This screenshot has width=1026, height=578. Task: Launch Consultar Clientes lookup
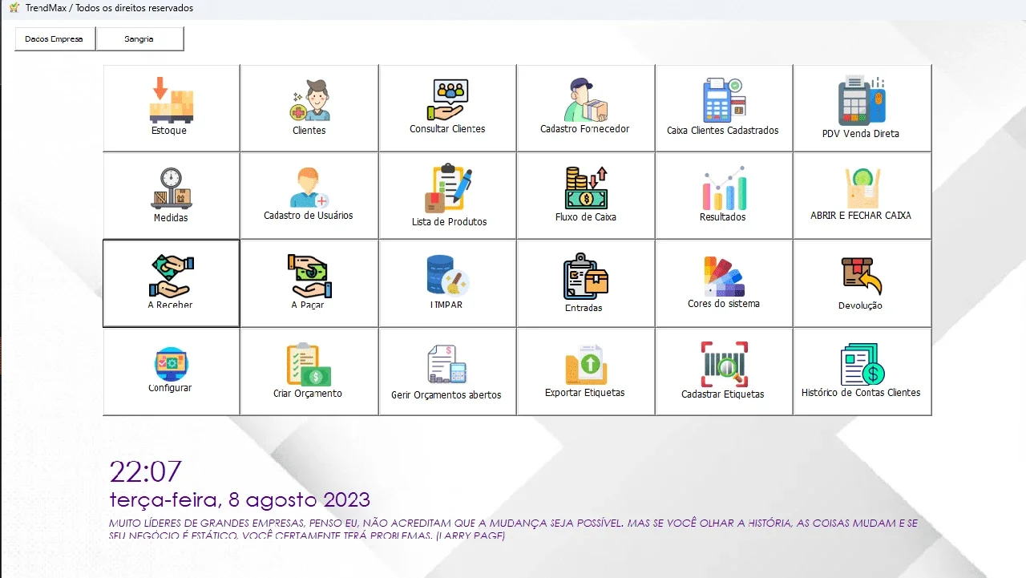point(447,108)
